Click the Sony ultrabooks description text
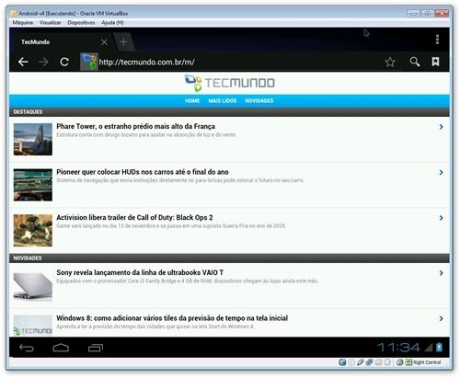Screen dimensions: 460x378 188,281
